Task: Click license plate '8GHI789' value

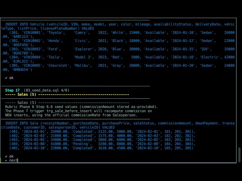Action: 21,53
